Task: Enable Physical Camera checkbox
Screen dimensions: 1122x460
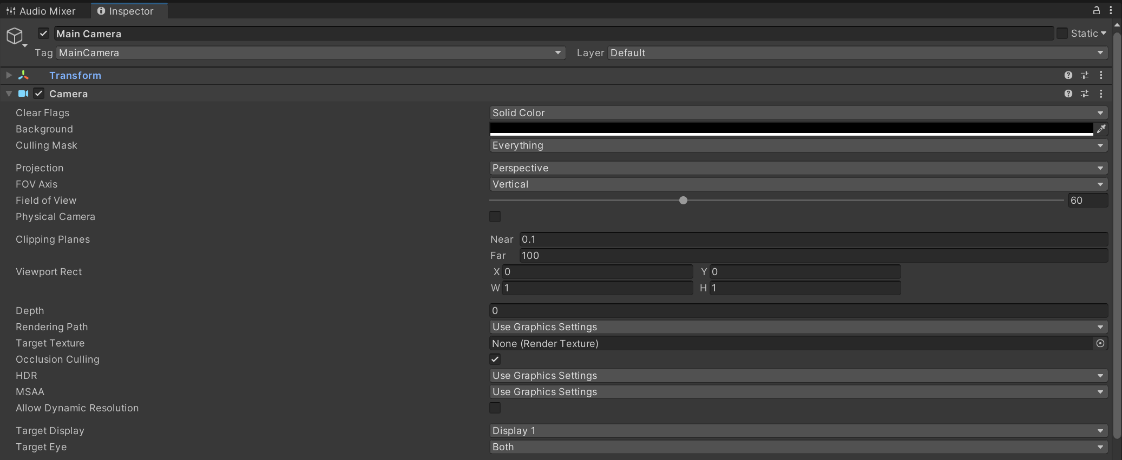Action: coord(495,216)
